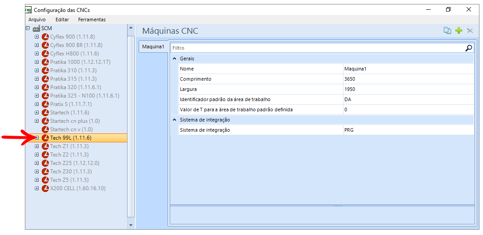Click the Comprimento property label
The height and width of the screenshot is (235, 483).
(x=196, y=79)
